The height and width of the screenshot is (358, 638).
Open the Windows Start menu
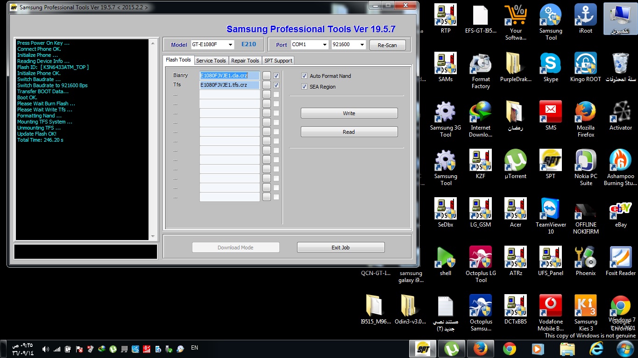pos(625,349)
